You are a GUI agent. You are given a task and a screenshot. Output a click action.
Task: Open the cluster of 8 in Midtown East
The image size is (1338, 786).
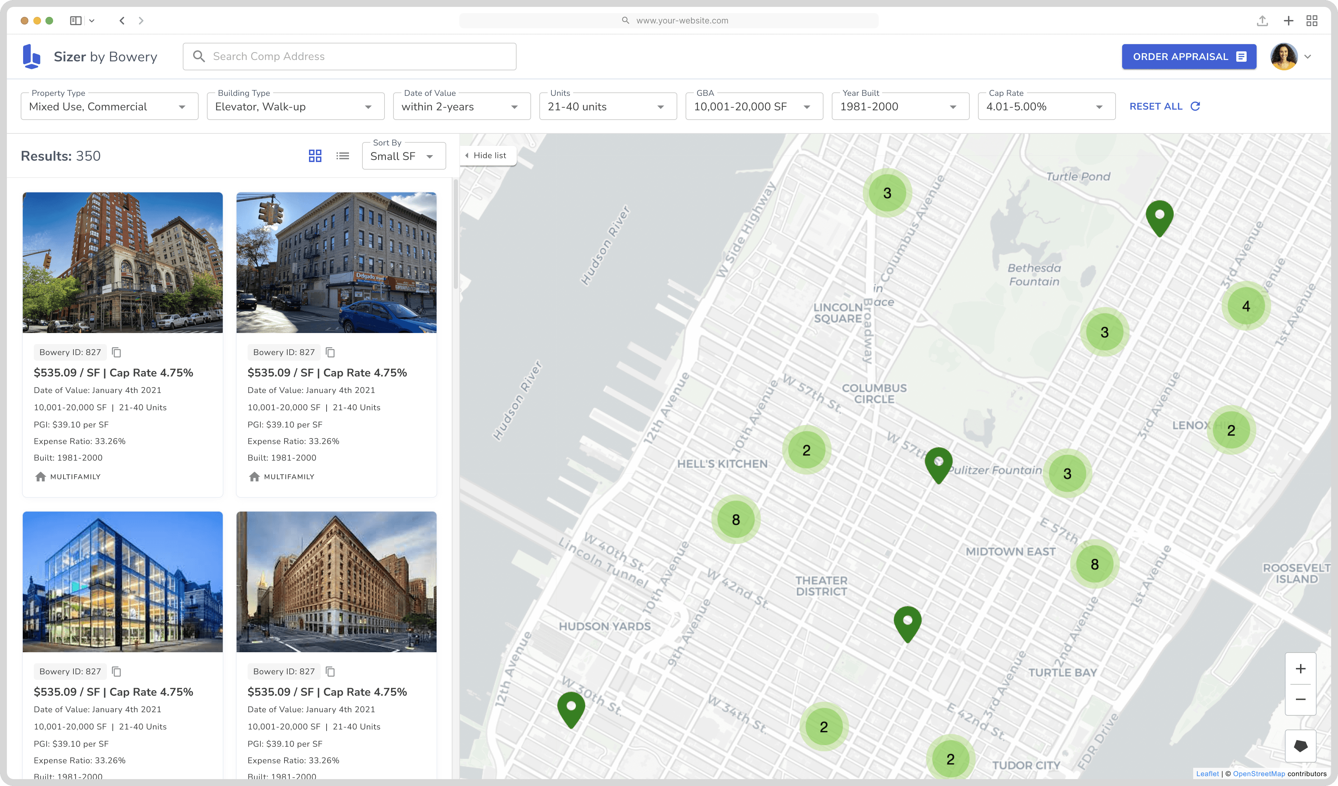(x=1094, y=564)
